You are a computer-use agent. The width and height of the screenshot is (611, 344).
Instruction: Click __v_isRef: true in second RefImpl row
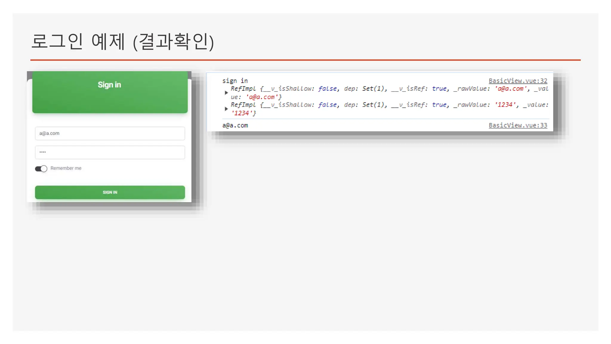[419, 105]
